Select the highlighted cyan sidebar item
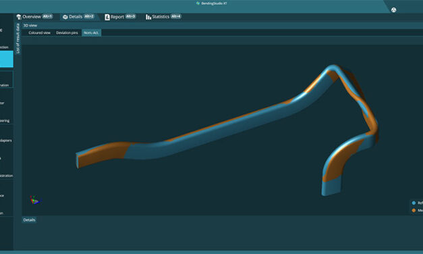Viewport: 423px width, 254px height. tap(7, 59)
